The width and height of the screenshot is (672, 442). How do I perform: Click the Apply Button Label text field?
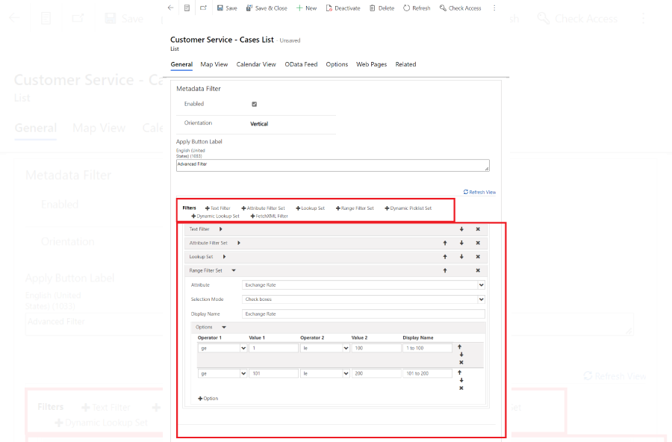coord(332,165)
